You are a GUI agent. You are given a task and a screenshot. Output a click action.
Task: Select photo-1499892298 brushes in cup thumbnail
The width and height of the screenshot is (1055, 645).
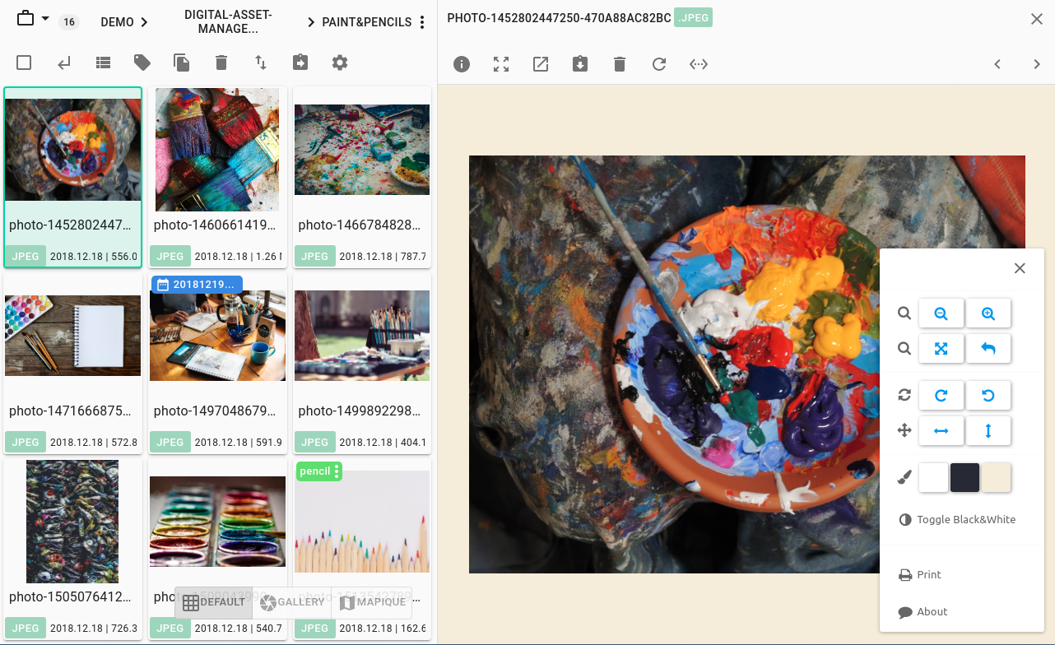[x=362, y=335]
